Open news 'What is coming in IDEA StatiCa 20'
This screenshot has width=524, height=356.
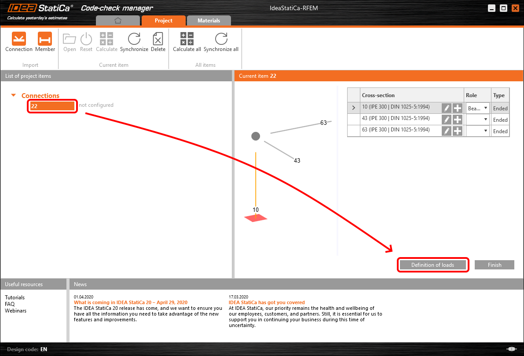(x=131, y=302)
